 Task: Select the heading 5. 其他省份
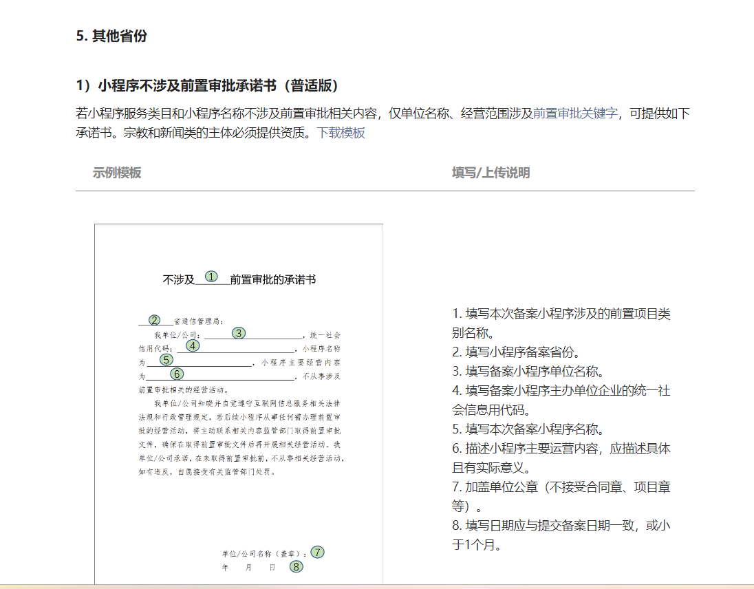point(111,36)
